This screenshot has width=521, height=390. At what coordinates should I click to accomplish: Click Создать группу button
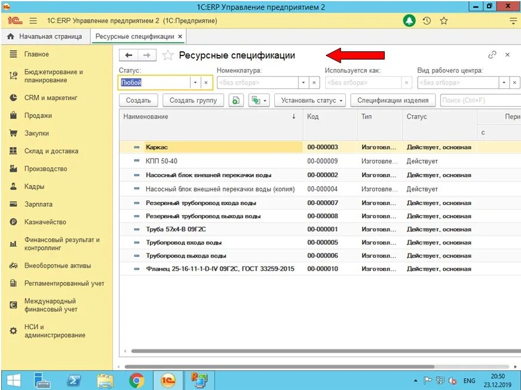[x=193, y=101]
